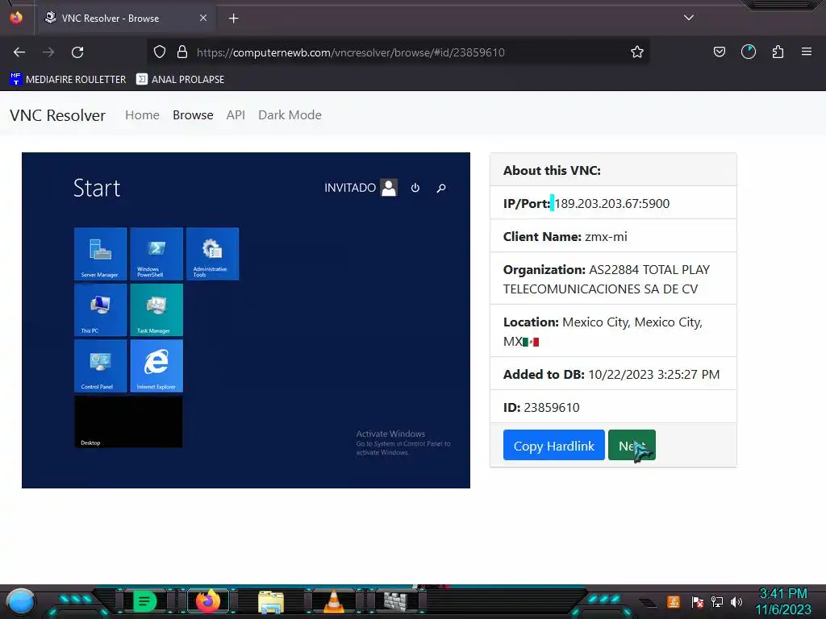826x619 pixels.
Task: Open the Firefox hamburger menu
Action: pos(807,52)
